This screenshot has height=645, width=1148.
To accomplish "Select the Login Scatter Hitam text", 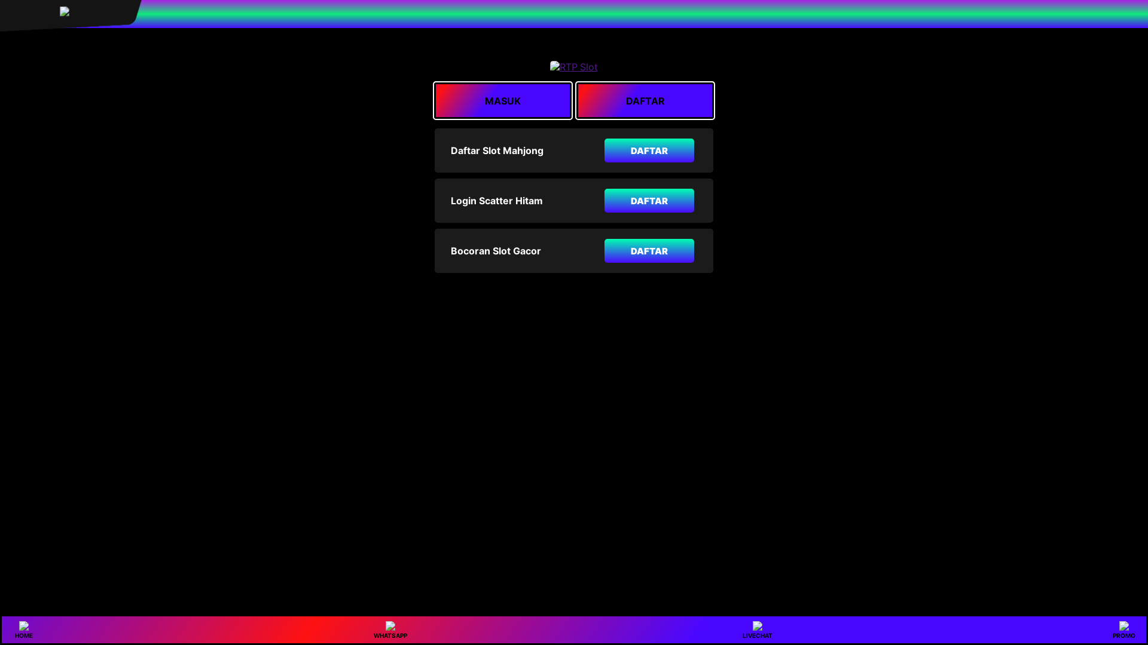I will [x=496, y=201].
